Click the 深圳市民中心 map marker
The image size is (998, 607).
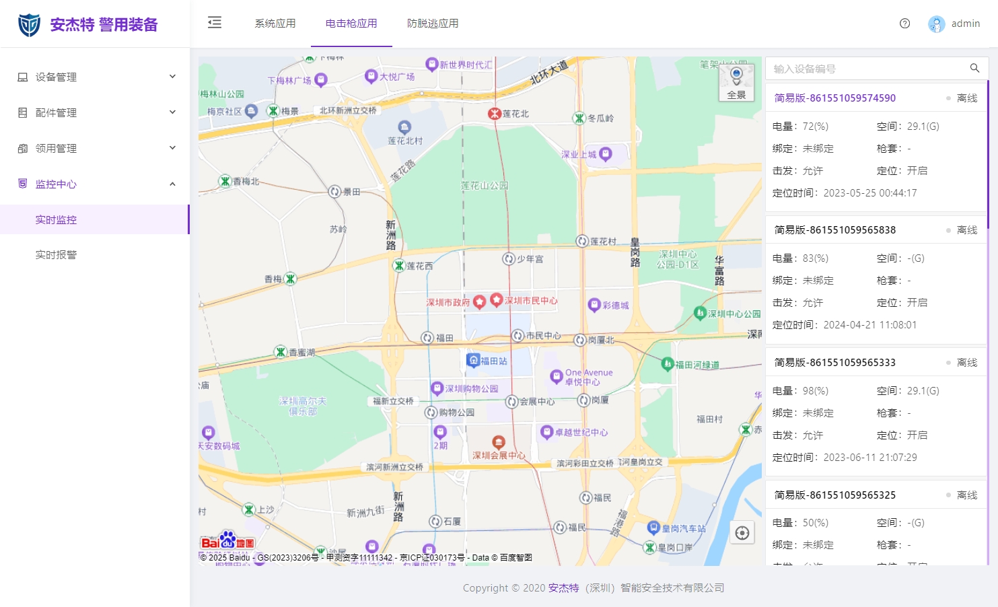[497, 299]
